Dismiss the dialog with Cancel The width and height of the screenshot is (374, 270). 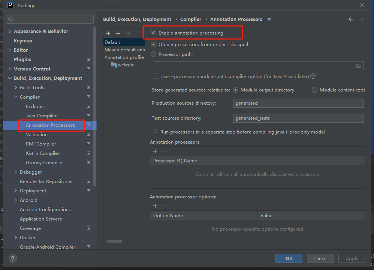320,258
